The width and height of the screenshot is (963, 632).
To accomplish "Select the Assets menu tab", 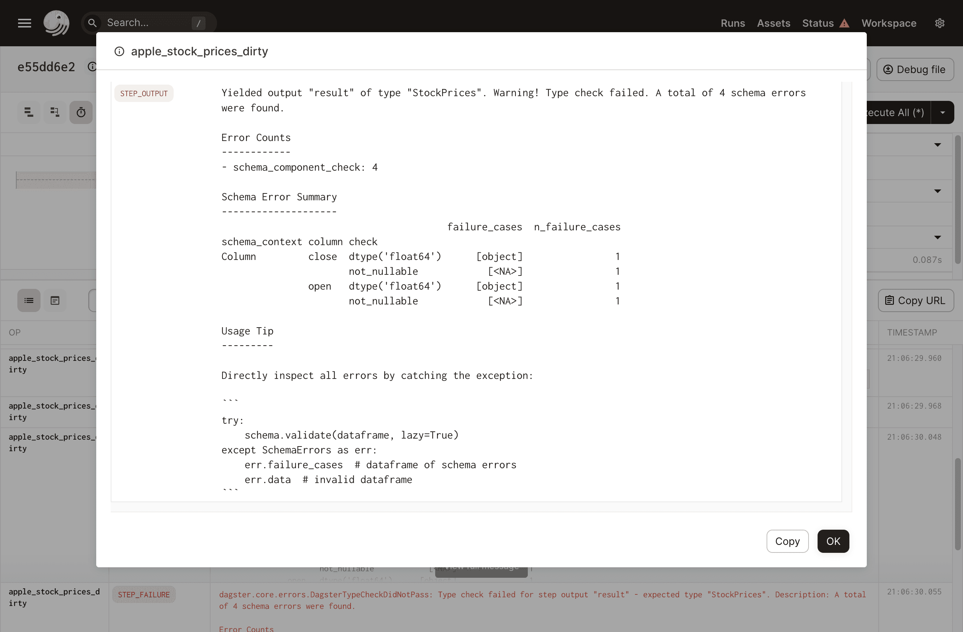I will pyautogui.click(x=773, y=22).
